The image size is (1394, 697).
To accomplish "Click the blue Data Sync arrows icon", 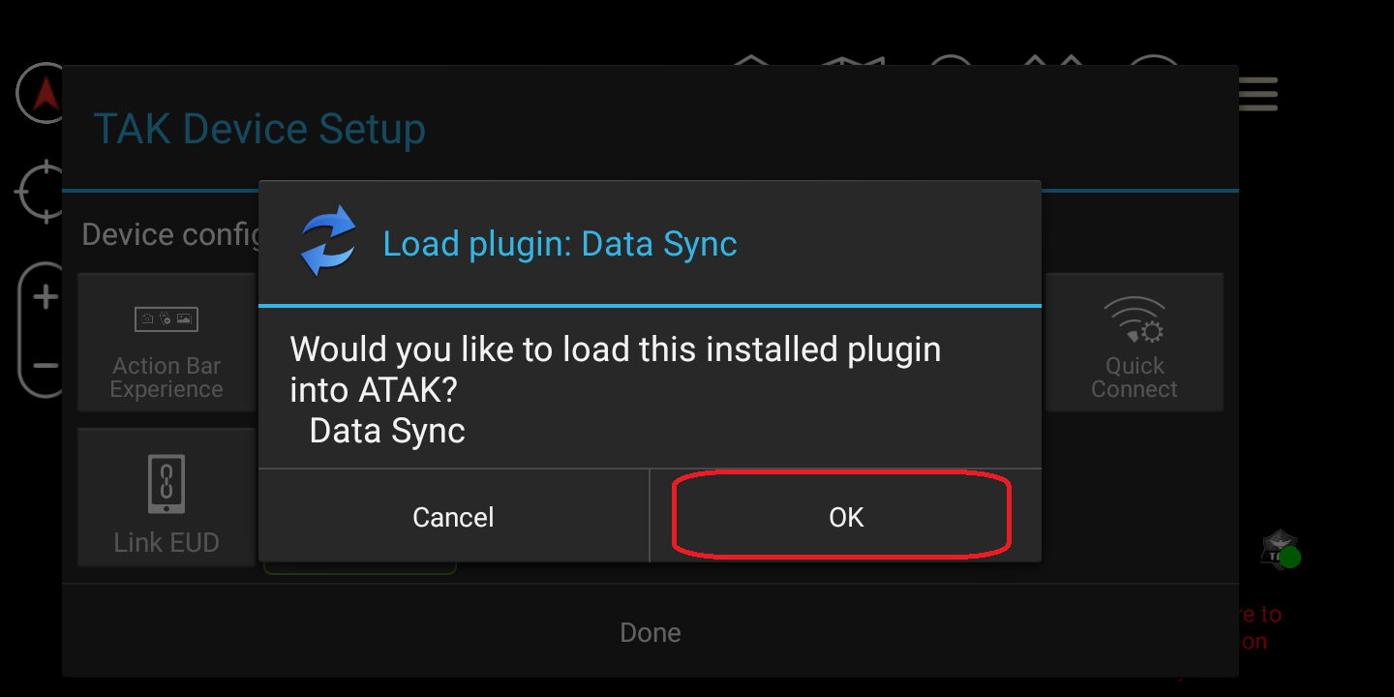I will (x=328, y=243).
